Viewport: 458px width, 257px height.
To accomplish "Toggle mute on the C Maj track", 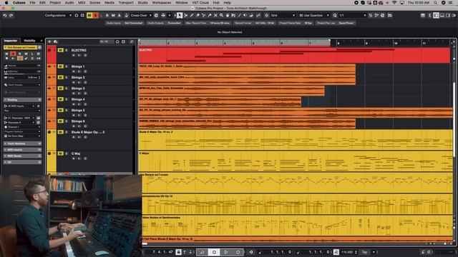I will 60,153.
